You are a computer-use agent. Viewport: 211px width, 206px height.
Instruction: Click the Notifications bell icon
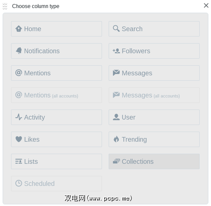coord(19,51)
